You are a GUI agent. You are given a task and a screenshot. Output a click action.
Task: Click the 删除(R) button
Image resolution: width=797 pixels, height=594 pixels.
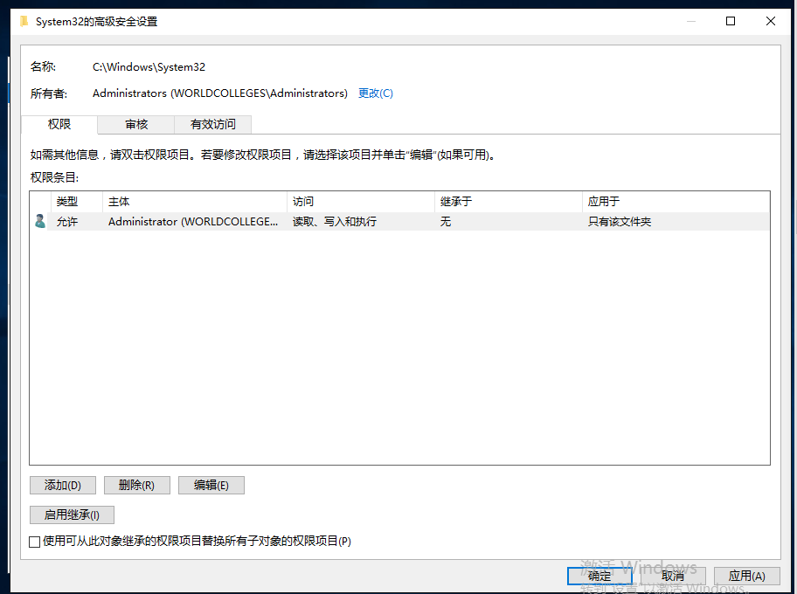(136, 485)
